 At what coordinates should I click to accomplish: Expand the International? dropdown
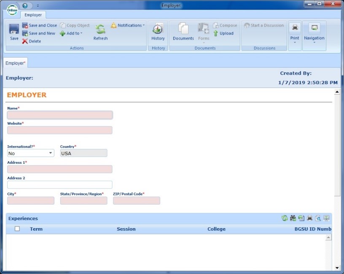[x=51, y=153]
